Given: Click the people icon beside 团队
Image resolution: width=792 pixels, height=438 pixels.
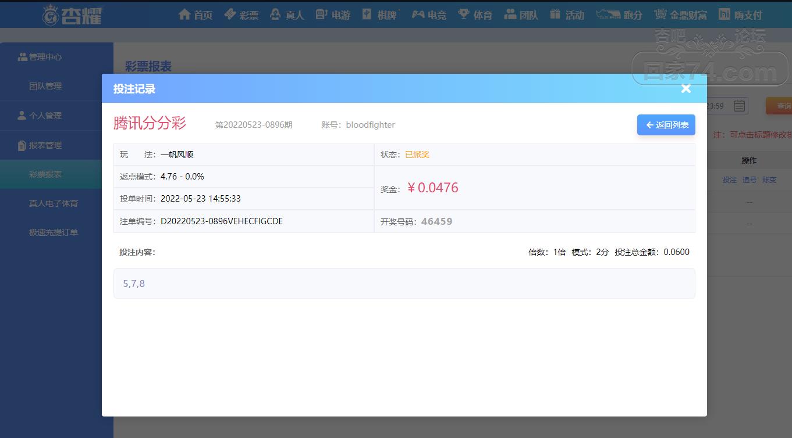Looking at the screenshot, I should pos(510,14).
